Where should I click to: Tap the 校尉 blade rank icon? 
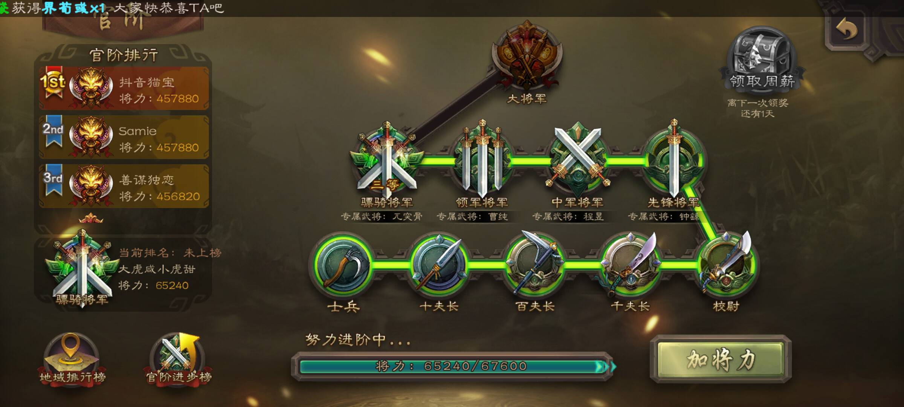click(x=726, y=264)
